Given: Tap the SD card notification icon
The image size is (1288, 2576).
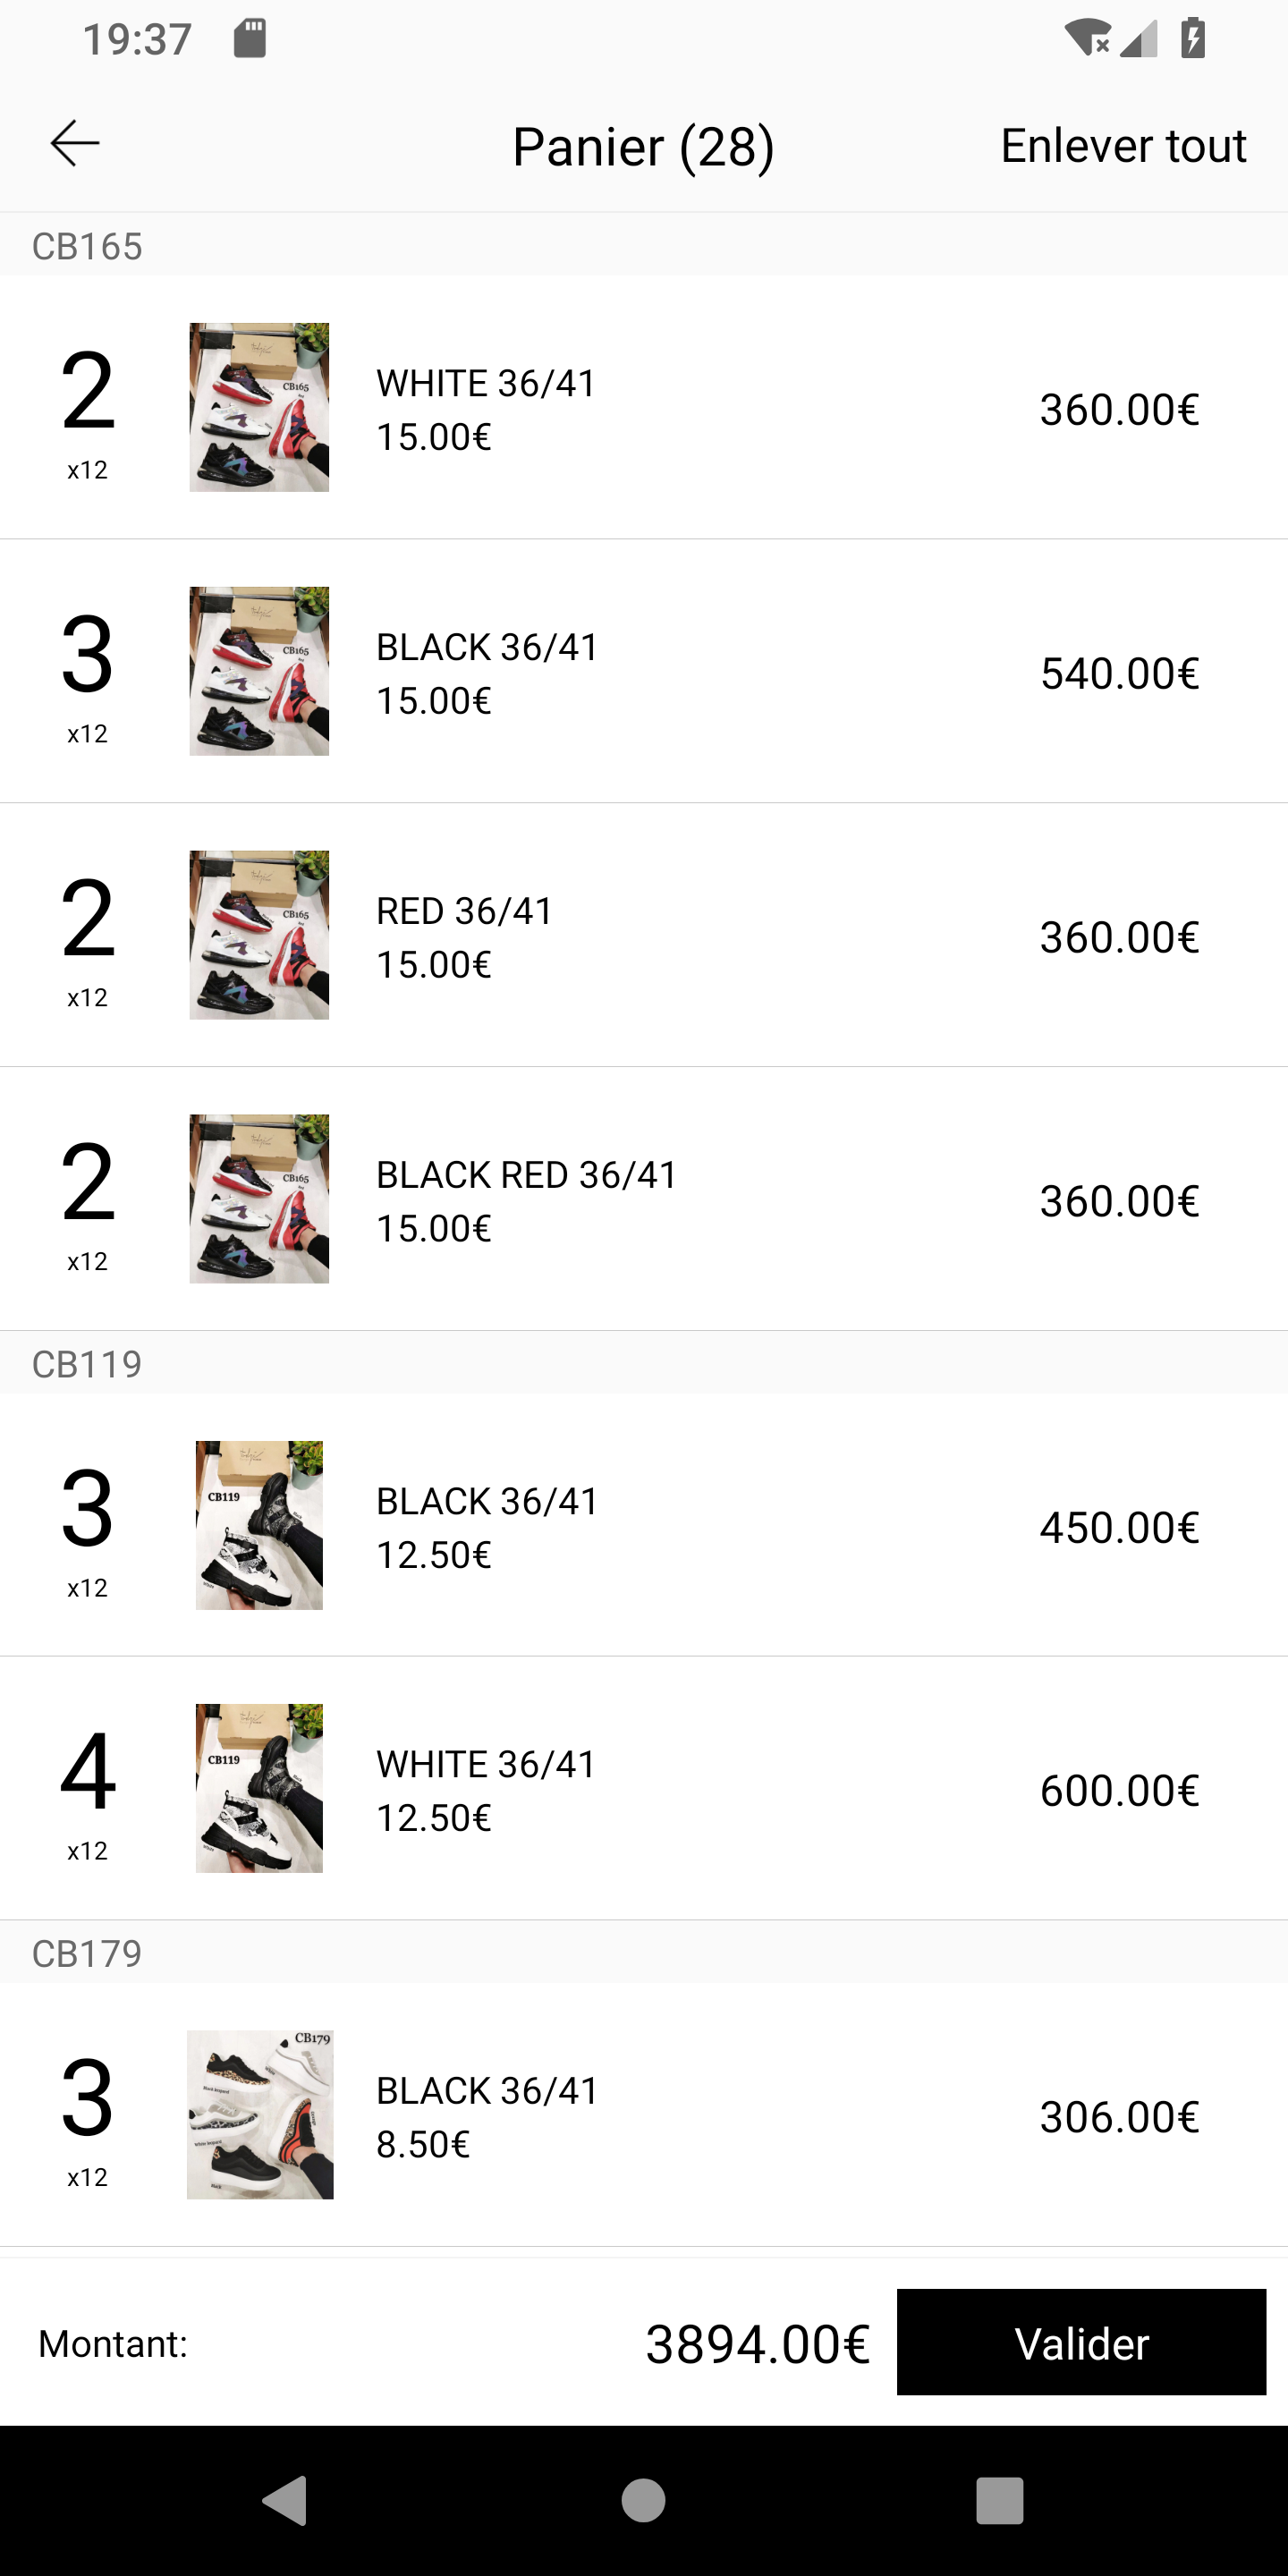Looking at the screenshot, I should [250, 39].
